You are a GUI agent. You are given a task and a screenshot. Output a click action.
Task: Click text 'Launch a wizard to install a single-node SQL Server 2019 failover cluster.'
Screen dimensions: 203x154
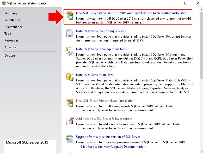tap(125, 106)
